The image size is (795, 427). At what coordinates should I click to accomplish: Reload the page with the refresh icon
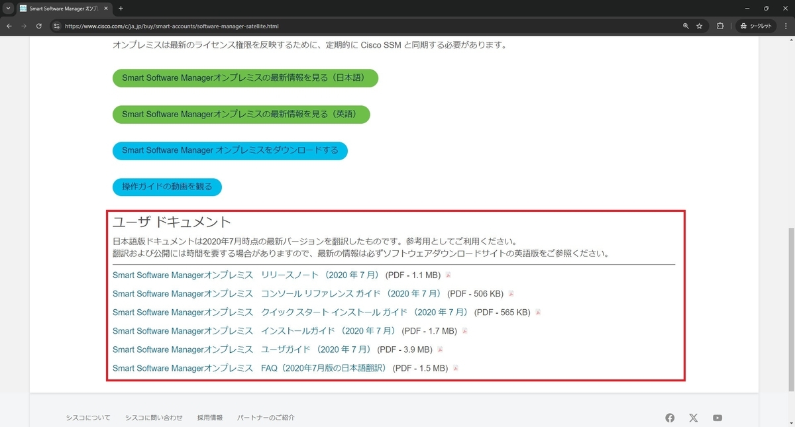point(38,27)
